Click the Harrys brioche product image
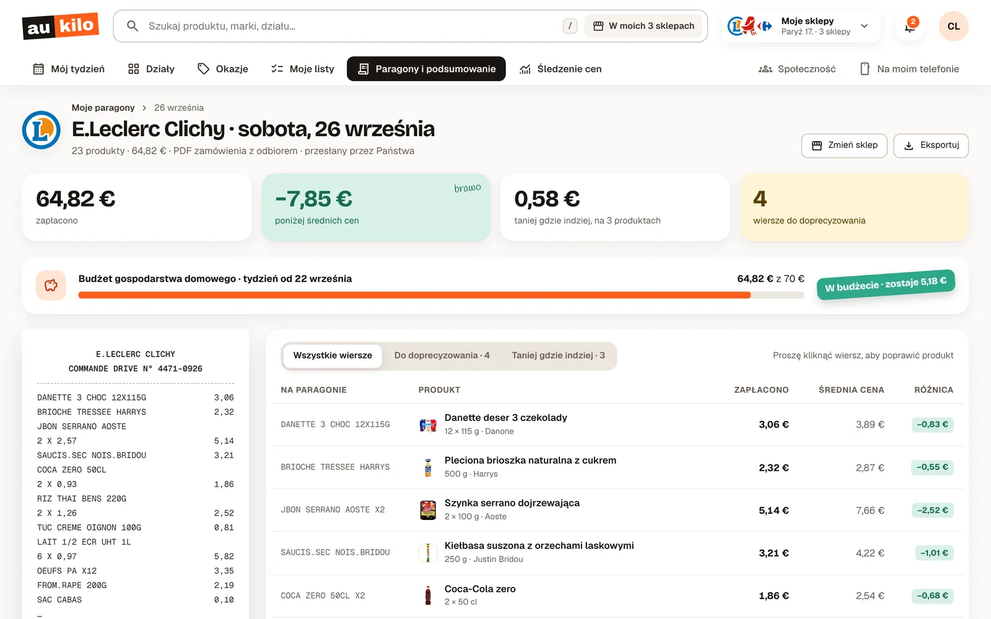The width and height of the screenshot is (991, 619). coord(428,467)
